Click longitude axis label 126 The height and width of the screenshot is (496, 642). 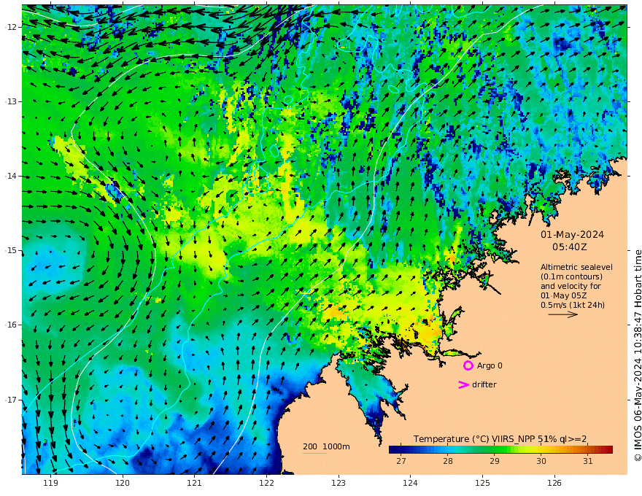pos(554,483)
